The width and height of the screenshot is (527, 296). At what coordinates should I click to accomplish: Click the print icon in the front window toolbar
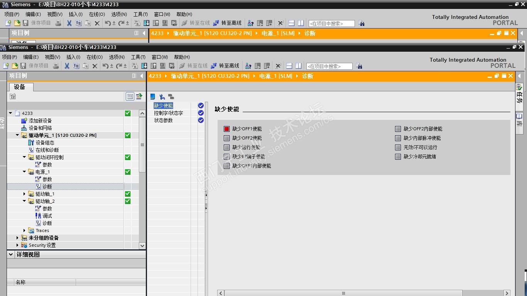point(56,66)
